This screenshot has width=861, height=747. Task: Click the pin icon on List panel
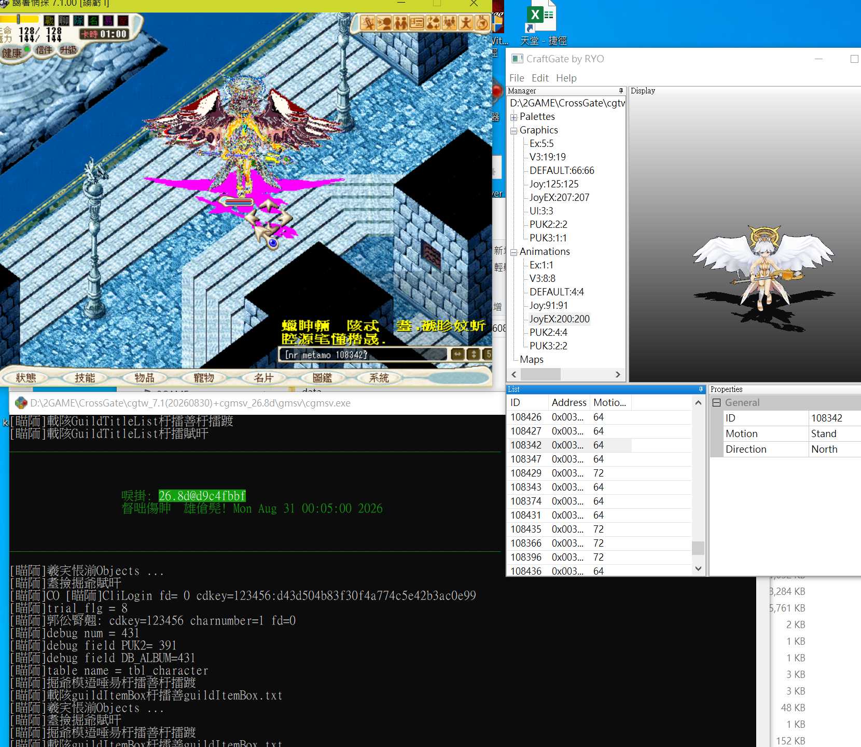(x=701, y=389)
